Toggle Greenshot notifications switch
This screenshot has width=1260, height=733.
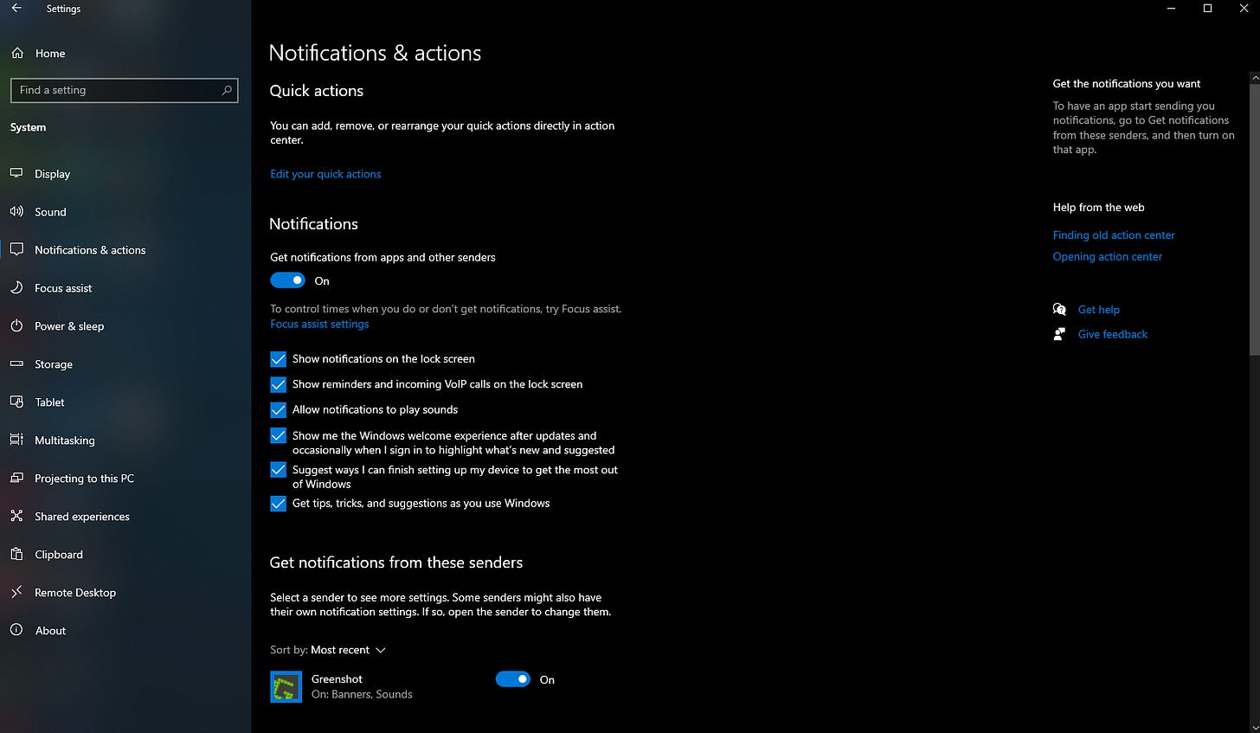(x=512, y=679)
